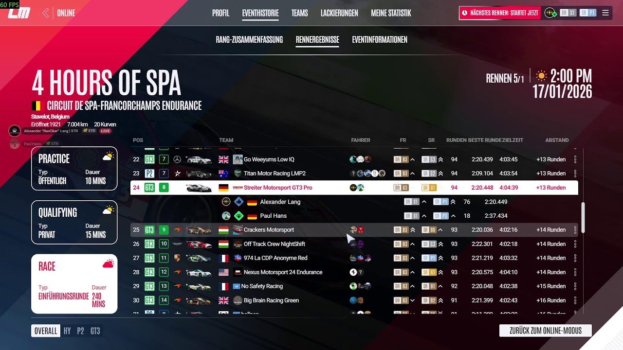
Task: Click the Mercedes logo in position 22 row
Action: pos(178,159)
